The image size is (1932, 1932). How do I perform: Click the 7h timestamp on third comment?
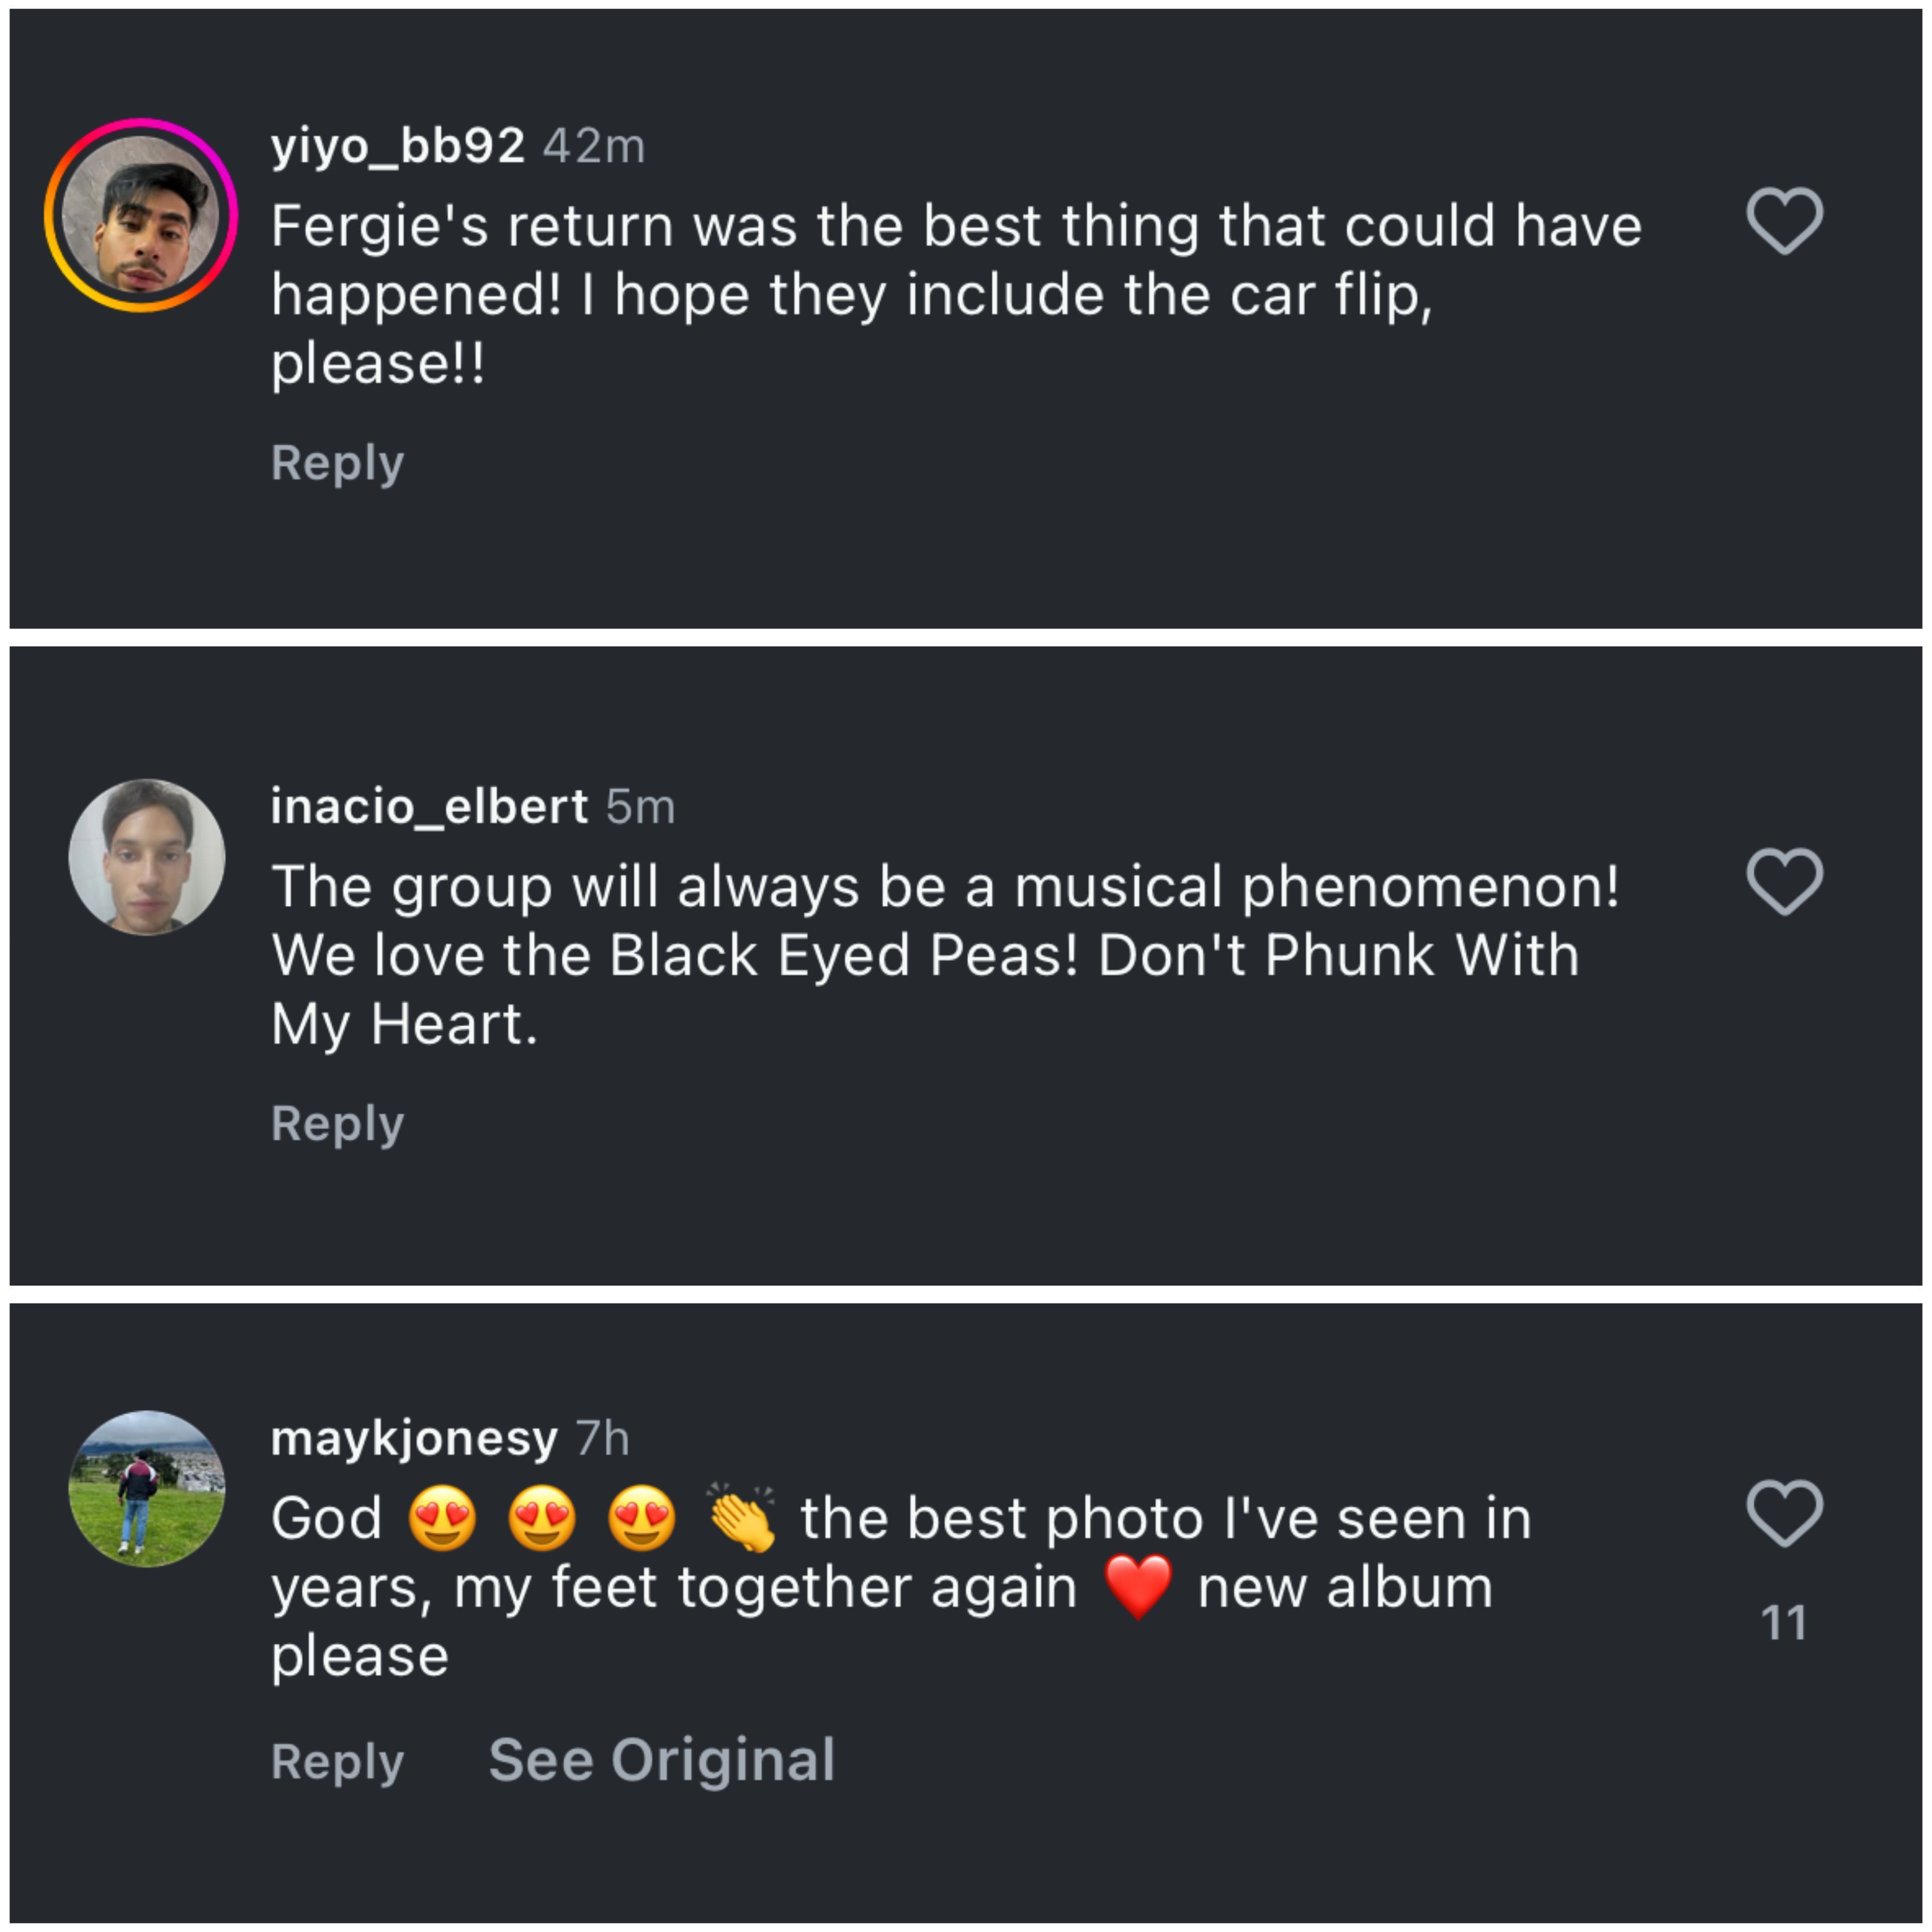[602, 1438]
